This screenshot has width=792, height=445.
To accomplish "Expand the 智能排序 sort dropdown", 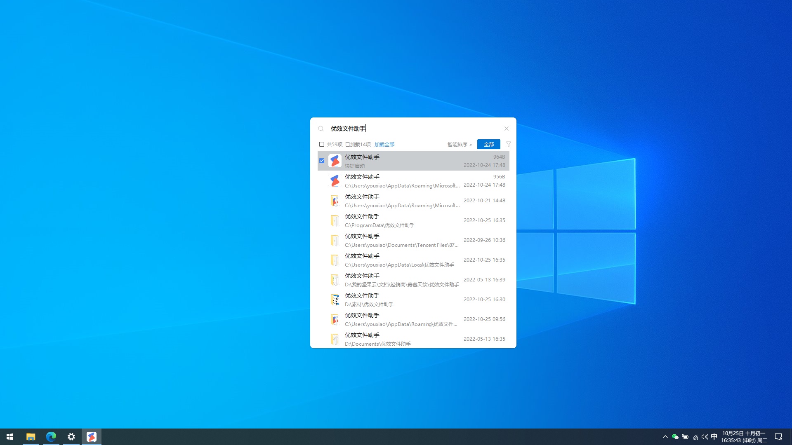I will pos(460,145).
